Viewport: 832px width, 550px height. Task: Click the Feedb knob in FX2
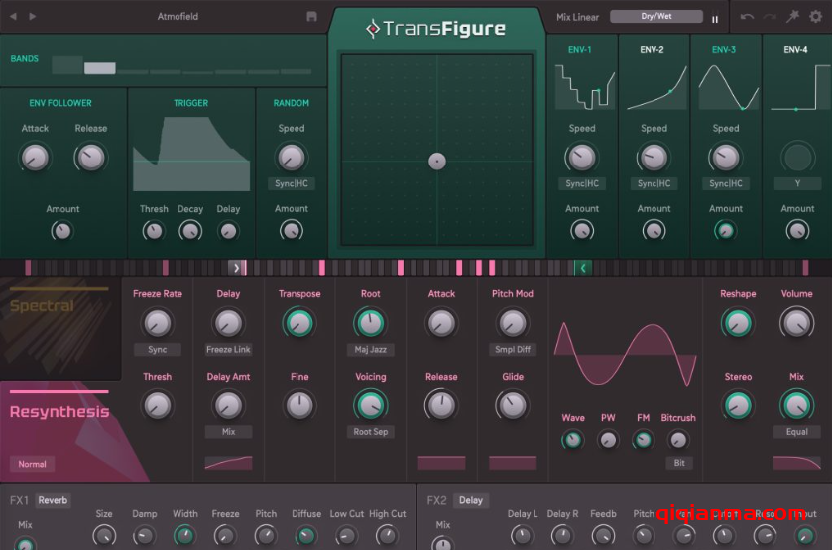[603, 536]
